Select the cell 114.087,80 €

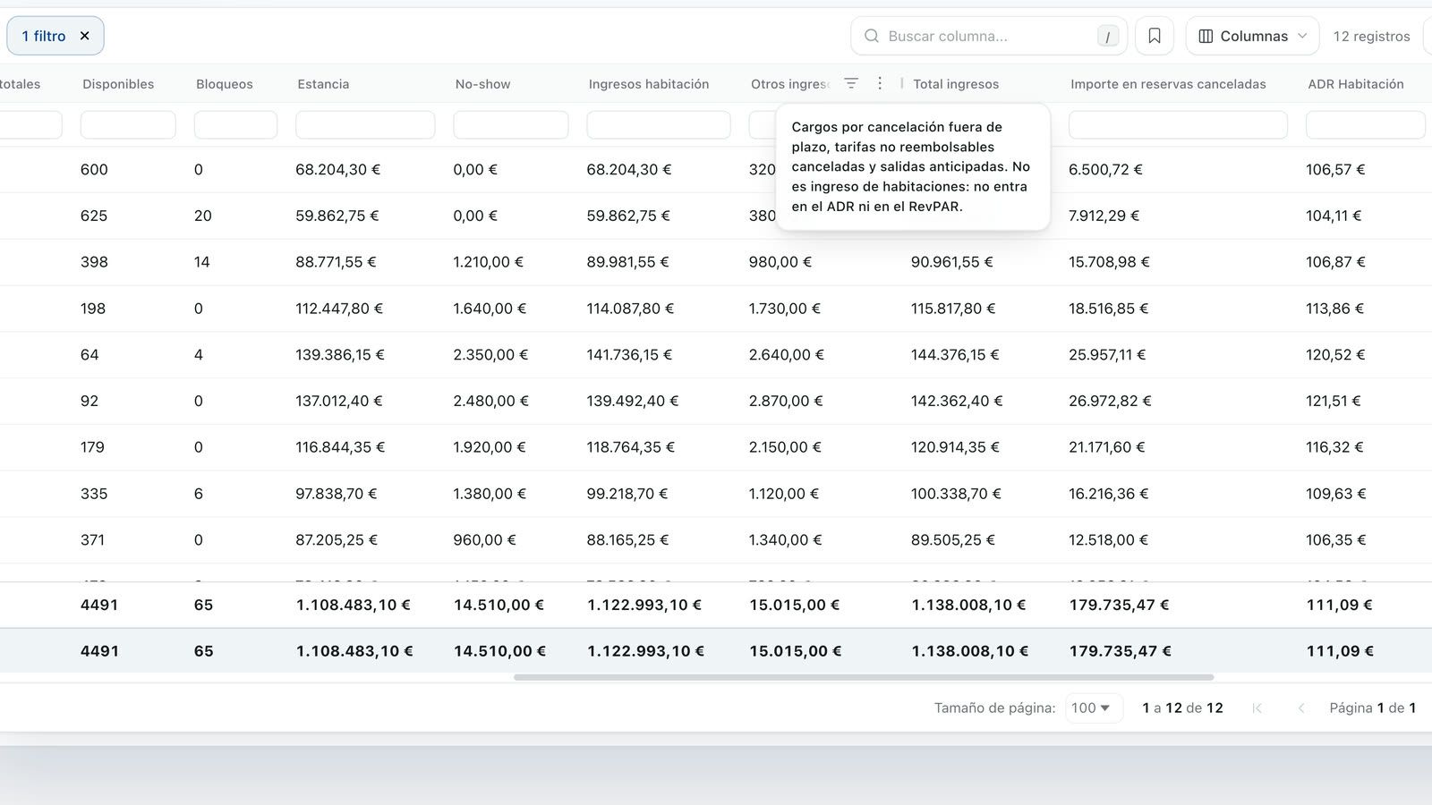pyautogui.click(x=630, y=309)
